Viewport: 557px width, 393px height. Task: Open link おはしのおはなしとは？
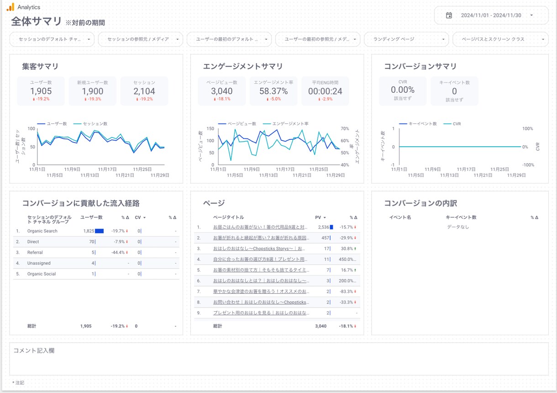point(261,281)
